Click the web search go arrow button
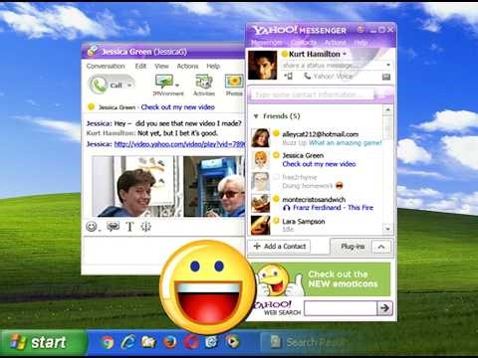 tap(385, 308)
